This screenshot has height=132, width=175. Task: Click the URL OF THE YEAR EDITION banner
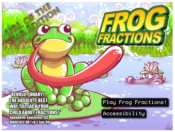[x=32, y=23]
